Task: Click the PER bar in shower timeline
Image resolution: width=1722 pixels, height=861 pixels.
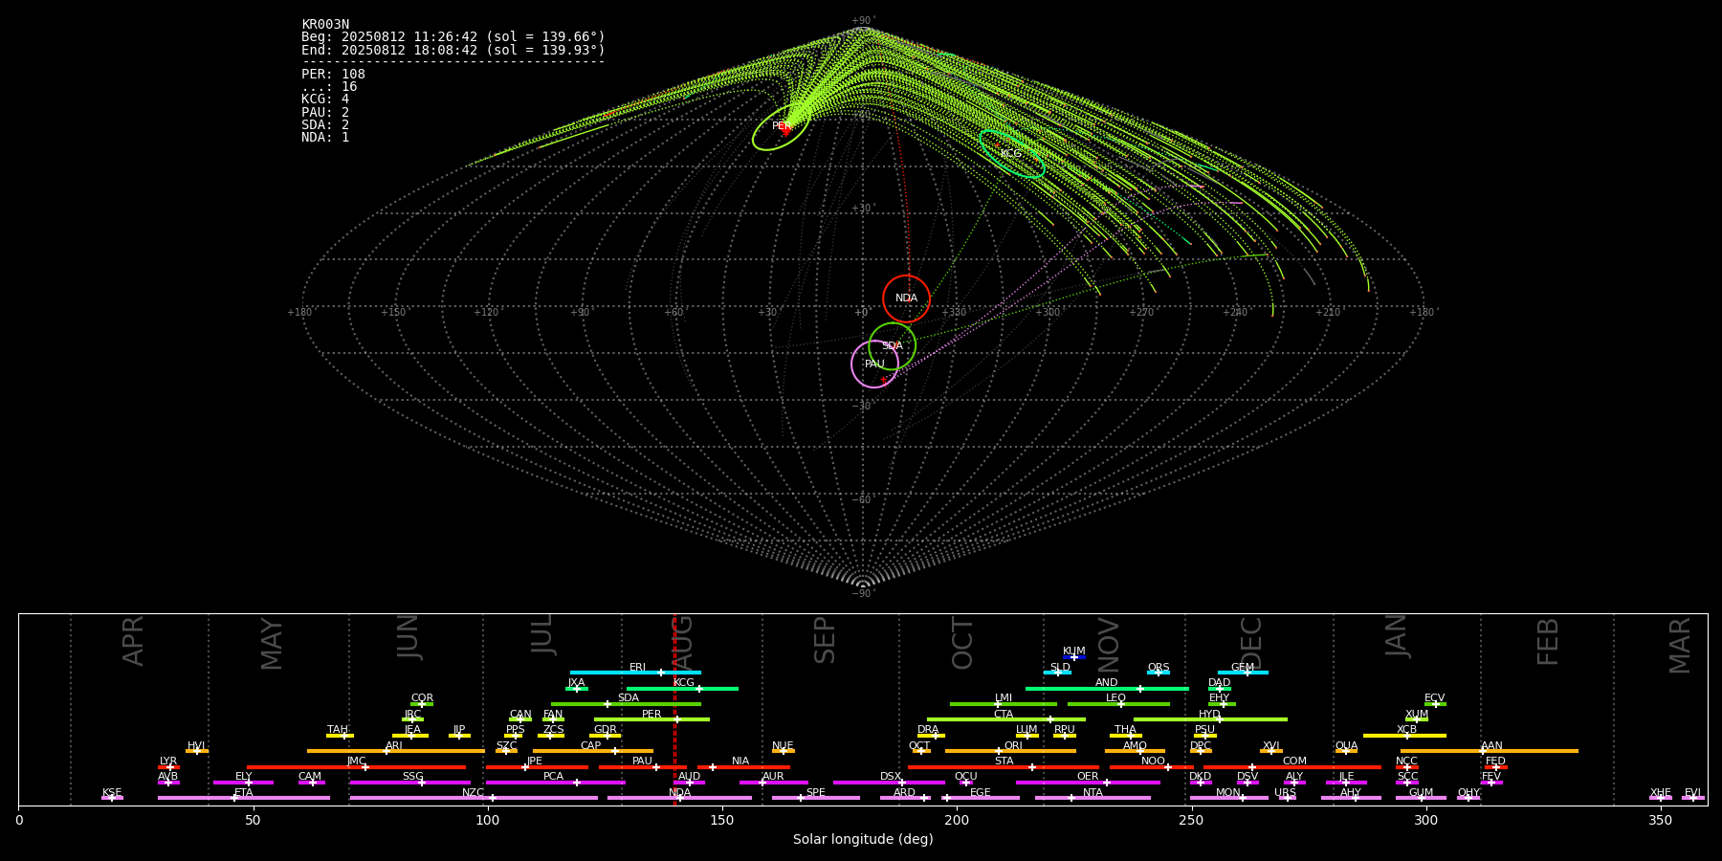Action: 651,719
